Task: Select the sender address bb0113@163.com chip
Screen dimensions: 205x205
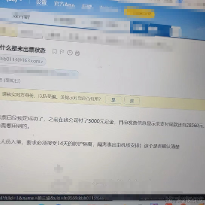Action: click(22, 61)
